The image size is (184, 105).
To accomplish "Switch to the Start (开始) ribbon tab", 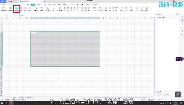I will [x=28, y=5].
